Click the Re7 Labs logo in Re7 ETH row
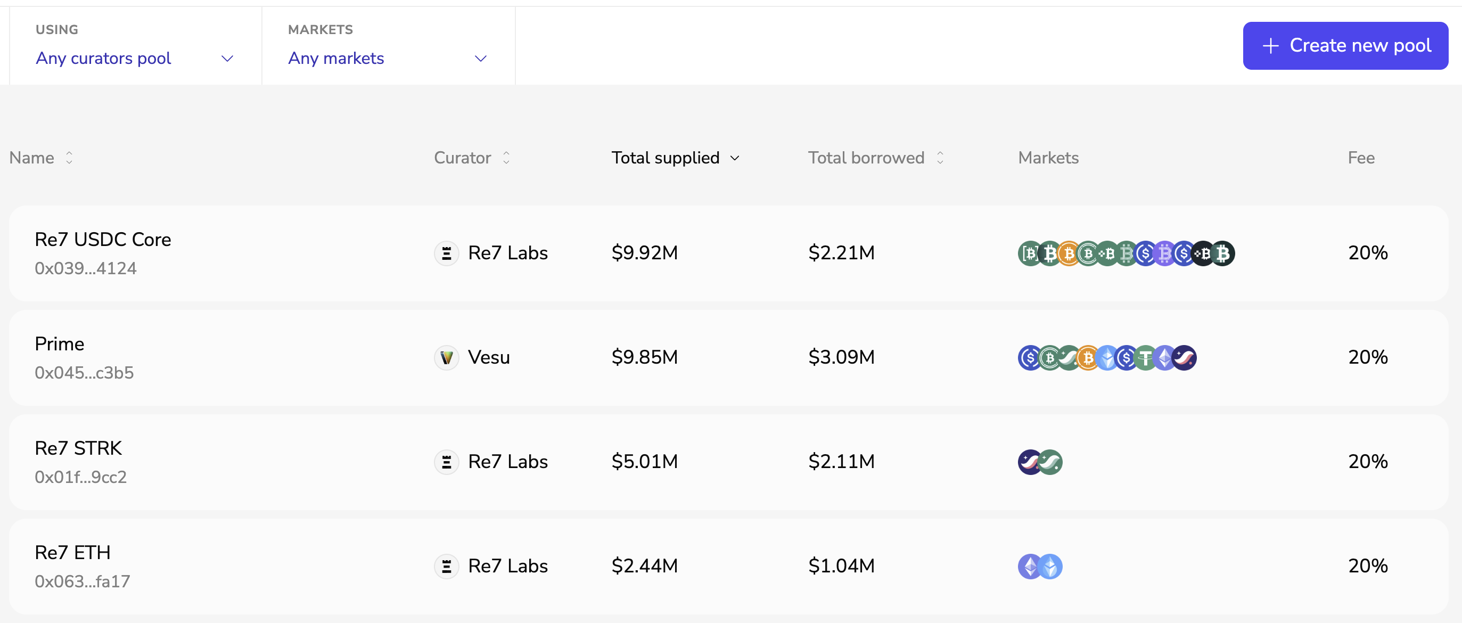Screen dimensions: 1462x623 [x=447, y=566]
